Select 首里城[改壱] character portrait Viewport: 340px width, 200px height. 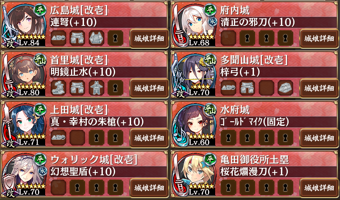[24, 75]
